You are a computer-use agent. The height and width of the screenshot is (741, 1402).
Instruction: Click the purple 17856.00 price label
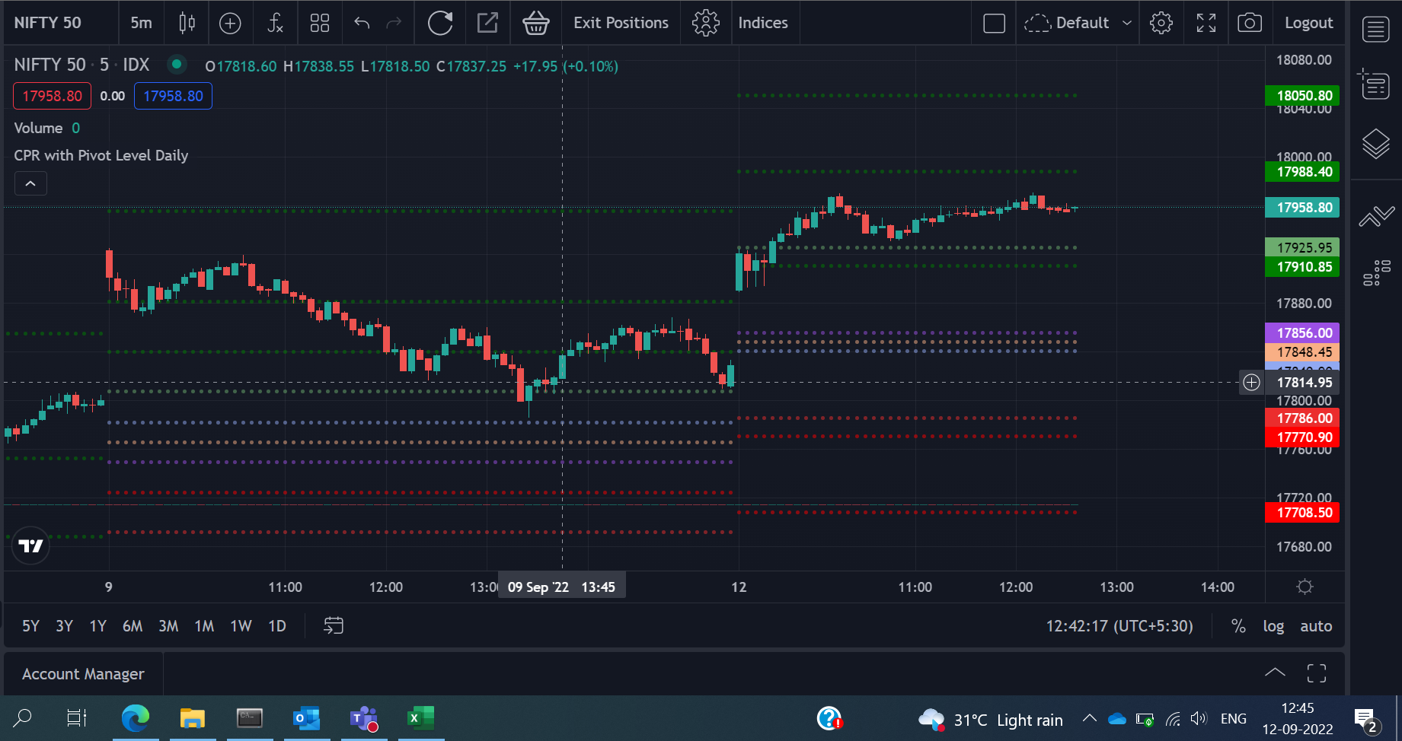coord(1303,332)
